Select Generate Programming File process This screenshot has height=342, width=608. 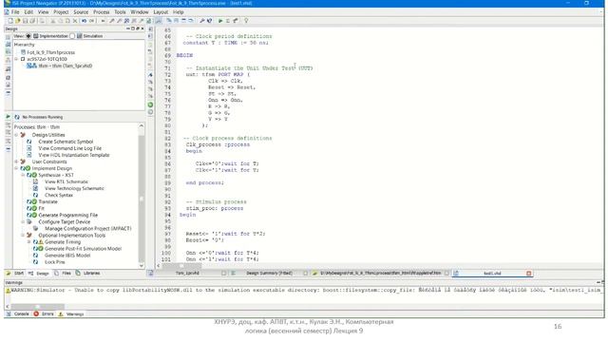[x=67, y=216]
